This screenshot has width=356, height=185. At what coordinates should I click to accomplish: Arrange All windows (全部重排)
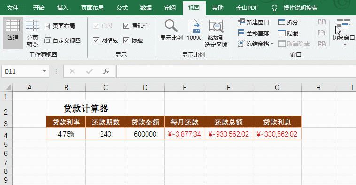click(x=253, y=33)
